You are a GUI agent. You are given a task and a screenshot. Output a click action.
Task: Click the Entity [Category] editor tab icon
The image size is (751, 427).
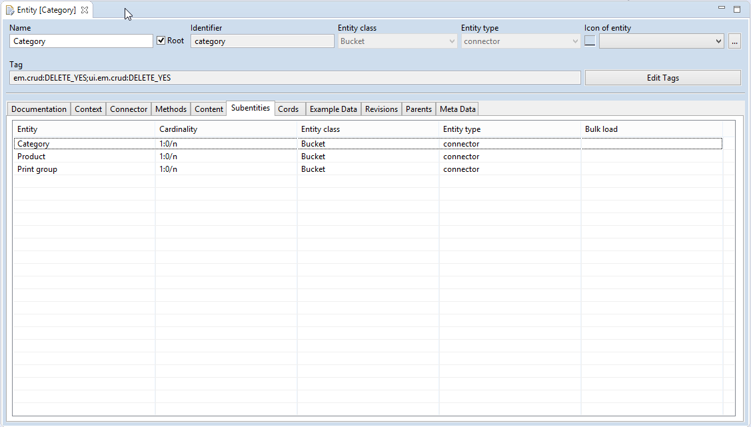click(10, 11)
